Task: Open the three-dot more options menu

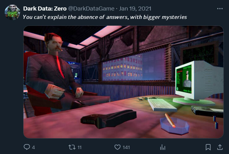Action: [220, 9]
